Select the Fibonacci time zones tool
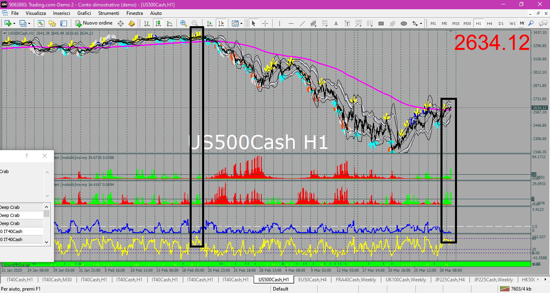This screenshot has width=550, height=293. (x=370, y=23)
